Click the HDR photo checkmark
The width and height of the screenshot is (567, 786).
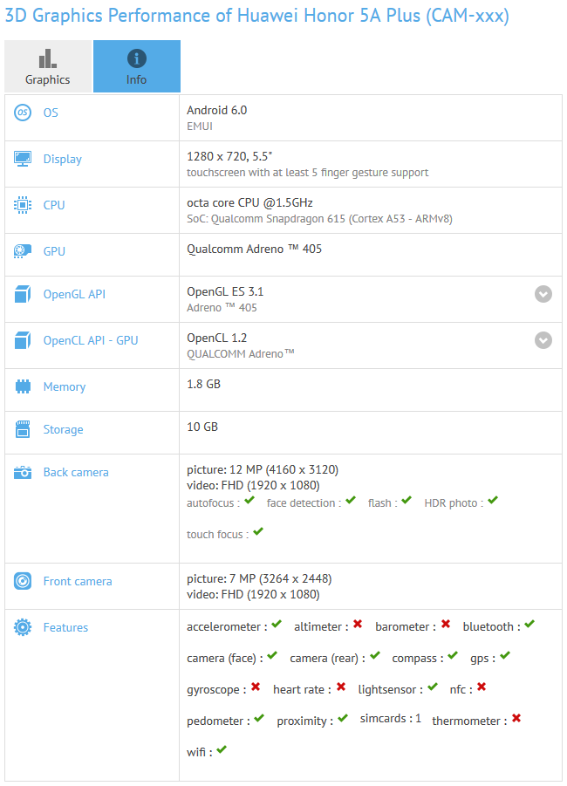tap(492, 501)
